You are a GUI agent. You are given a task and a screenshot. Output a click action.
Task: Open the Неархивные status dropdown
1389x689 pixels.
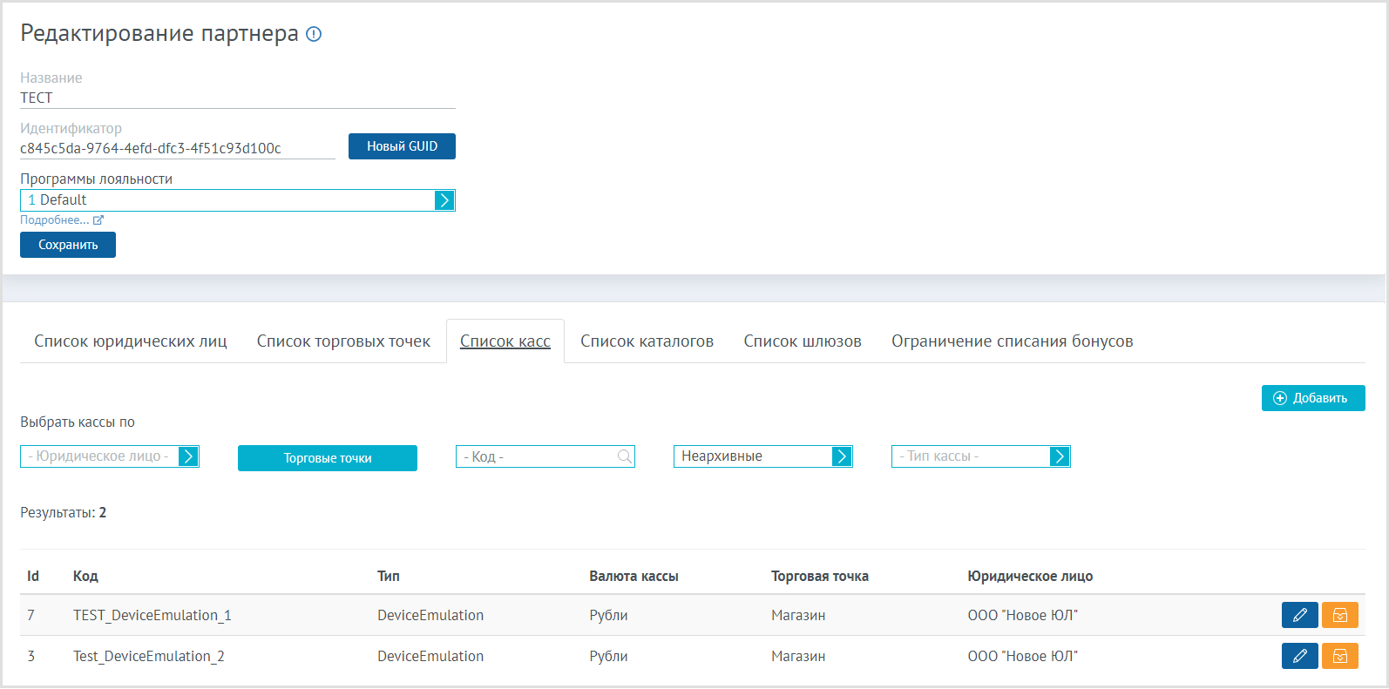(x=763, y=456)
